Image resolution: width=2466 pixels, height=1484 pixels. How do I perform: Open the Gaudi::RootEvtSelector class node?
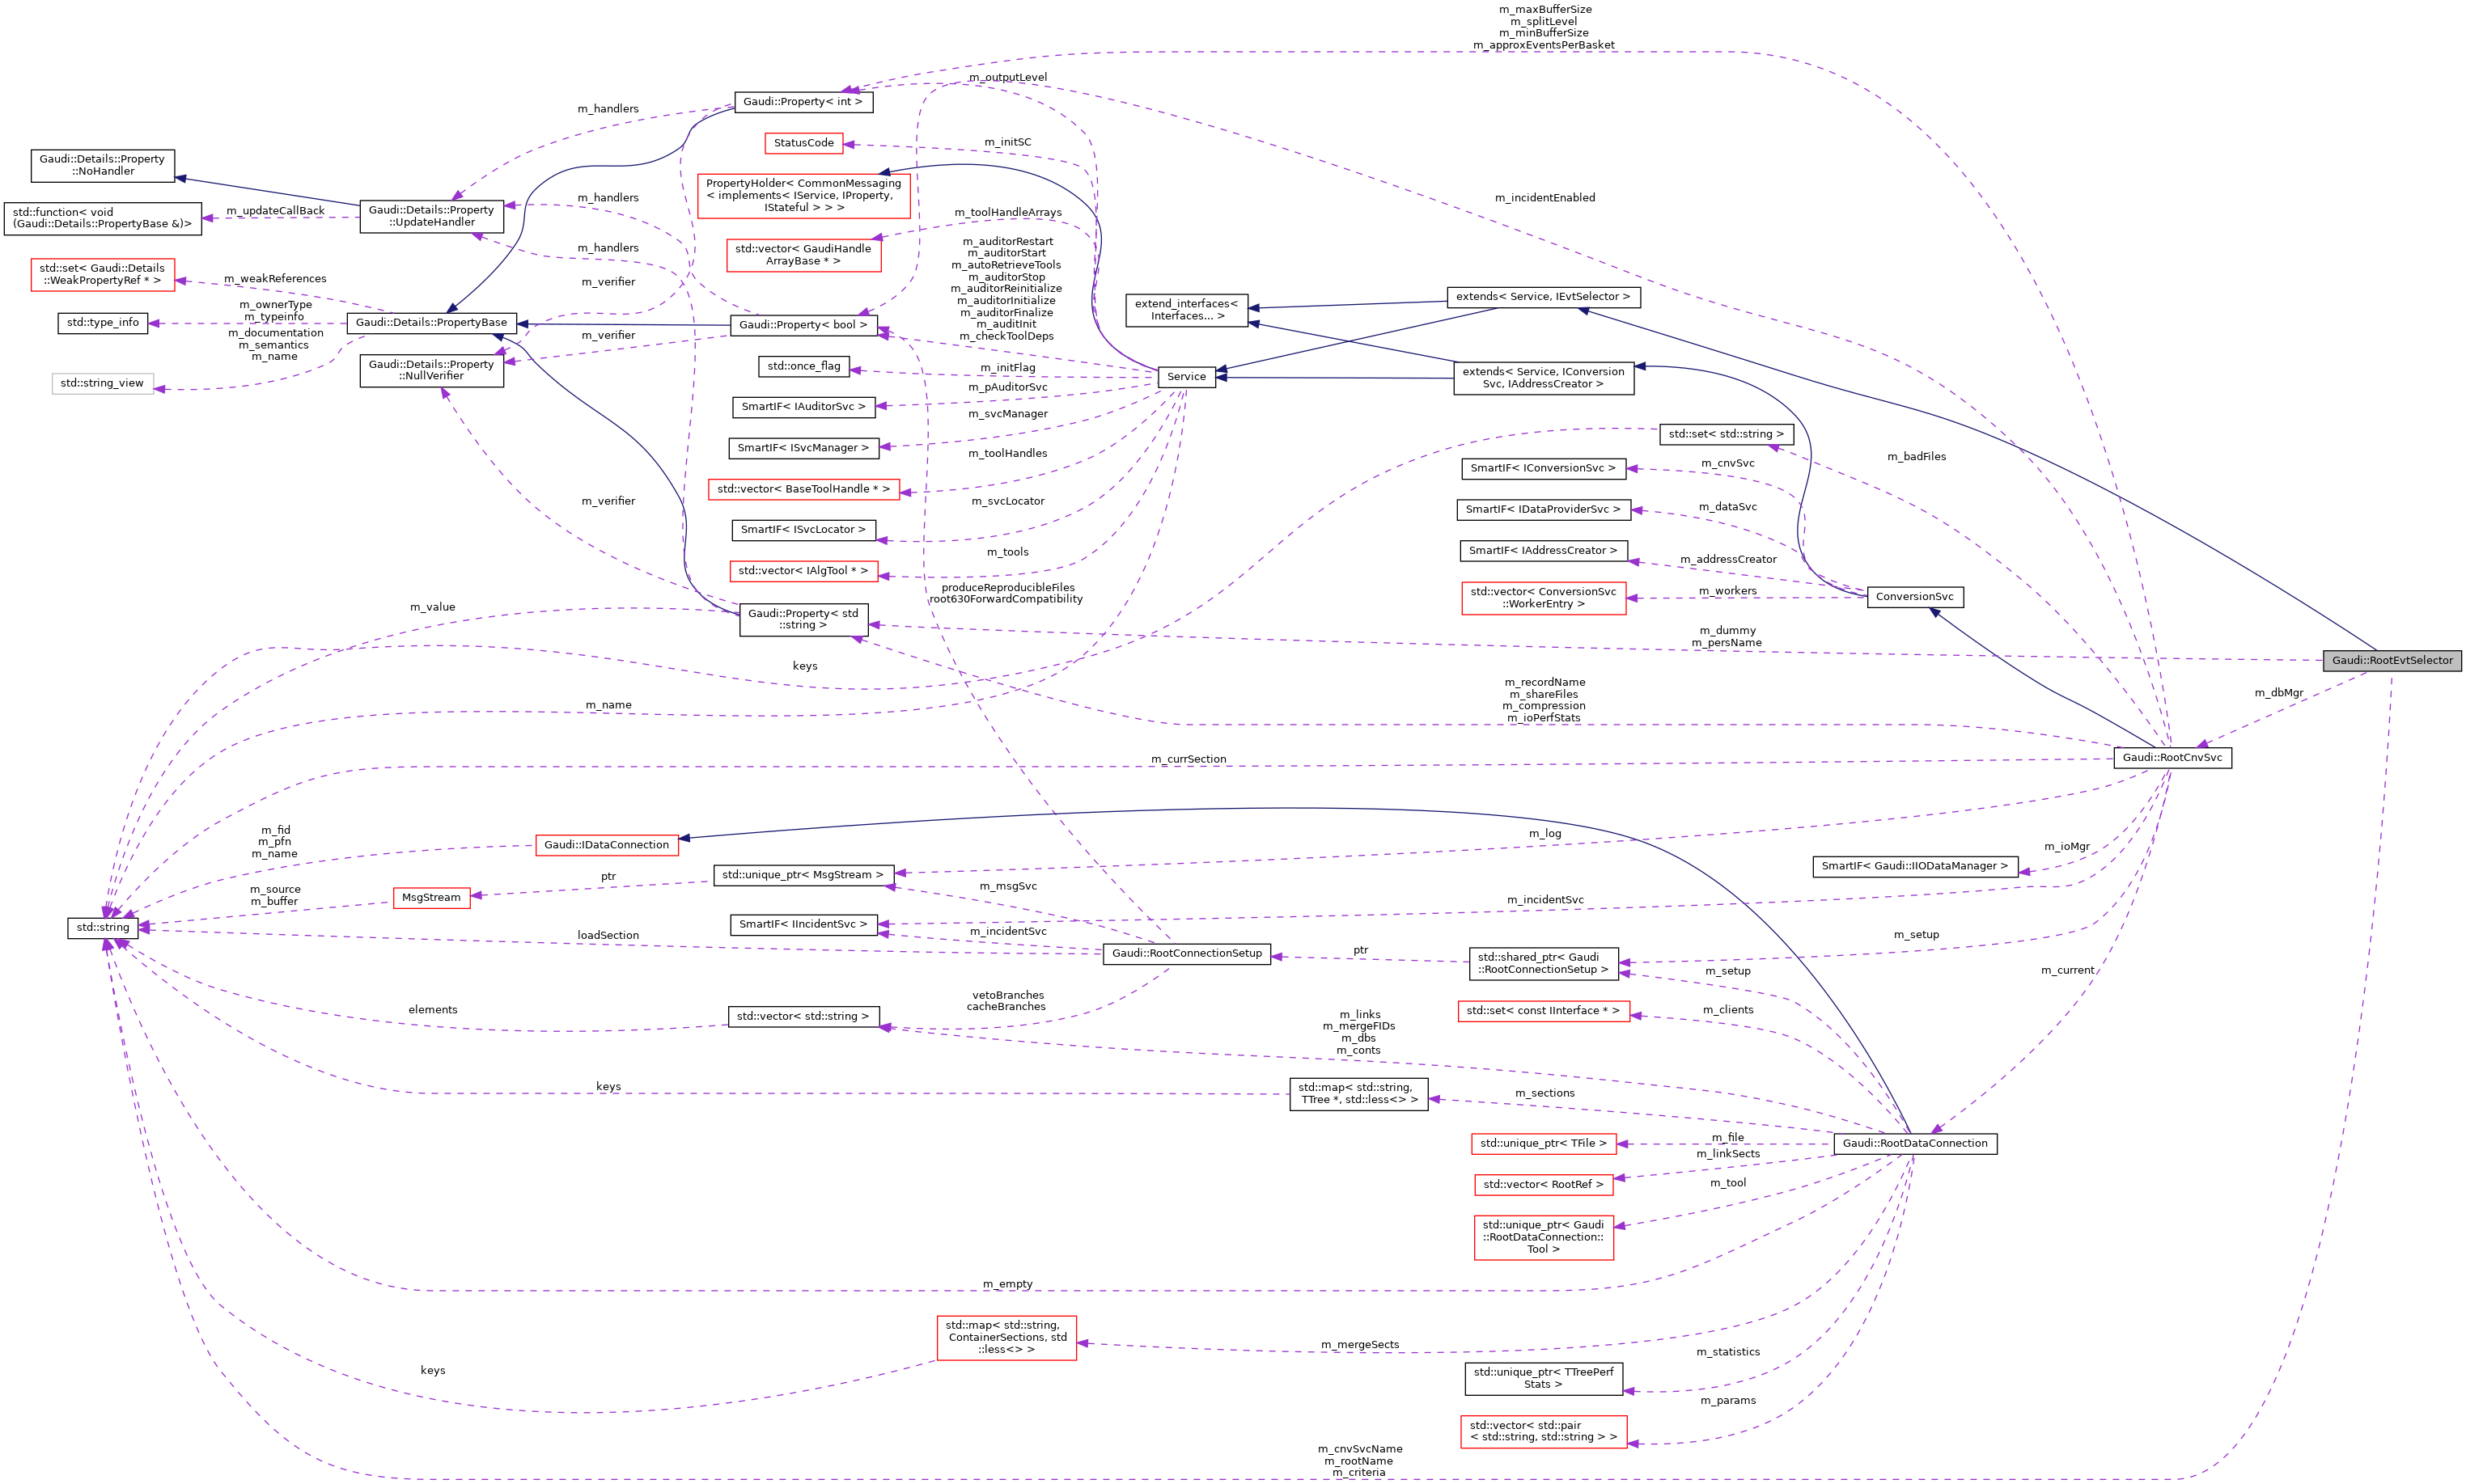2395,660
